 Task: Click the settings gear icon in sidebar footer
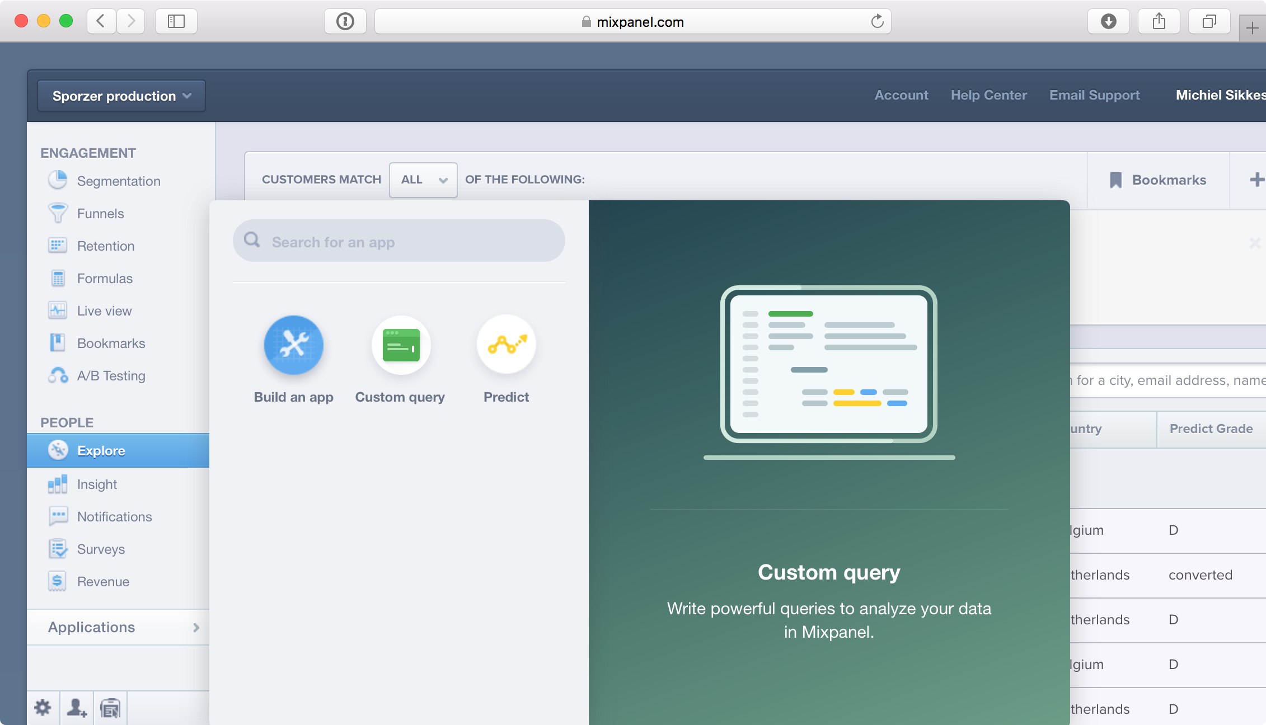(43, 708)
